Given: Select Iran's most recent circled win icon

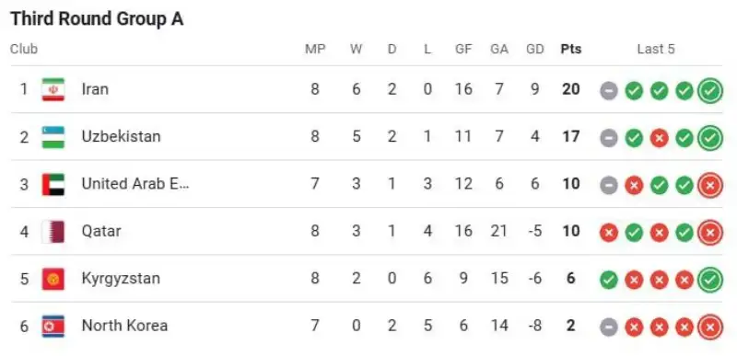Looking at the screenshot, I should 709,90.
